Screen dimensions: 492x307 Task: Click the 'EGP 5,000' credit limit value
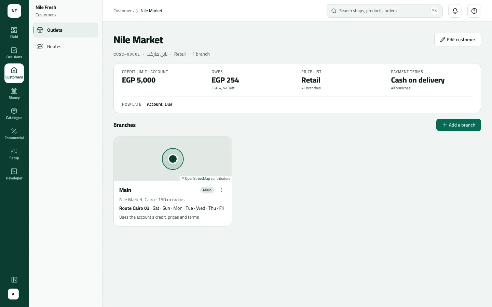click(x=139, y=80)
